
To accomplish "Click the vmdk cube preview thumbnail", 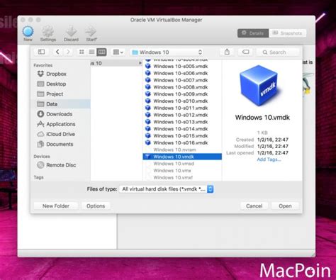I will tap(259, 86).
